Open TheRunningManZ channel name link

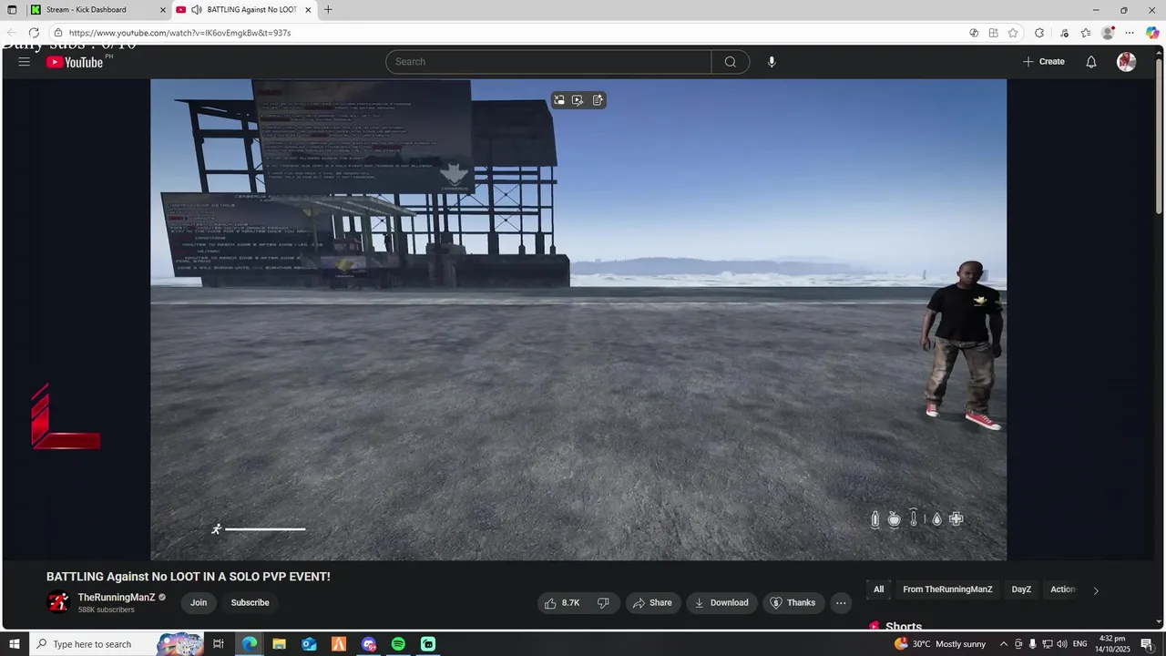[117, 598]
